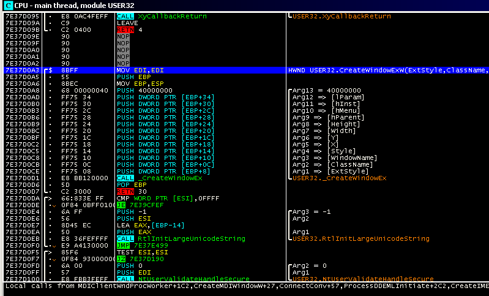
Task: Select the RETN 30 instruction
Action: pyautogui.click(x=131, y=191)
